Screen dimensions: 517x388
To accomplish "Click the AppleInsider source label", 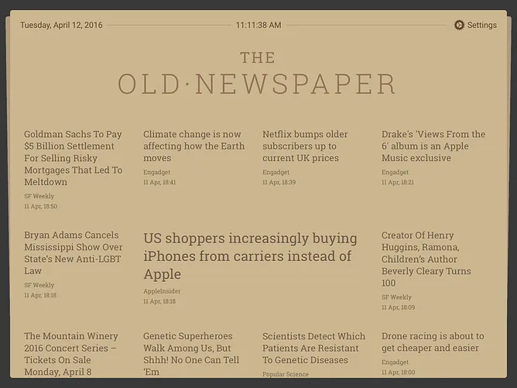I will pyautogui.click(x=162, y=291).
